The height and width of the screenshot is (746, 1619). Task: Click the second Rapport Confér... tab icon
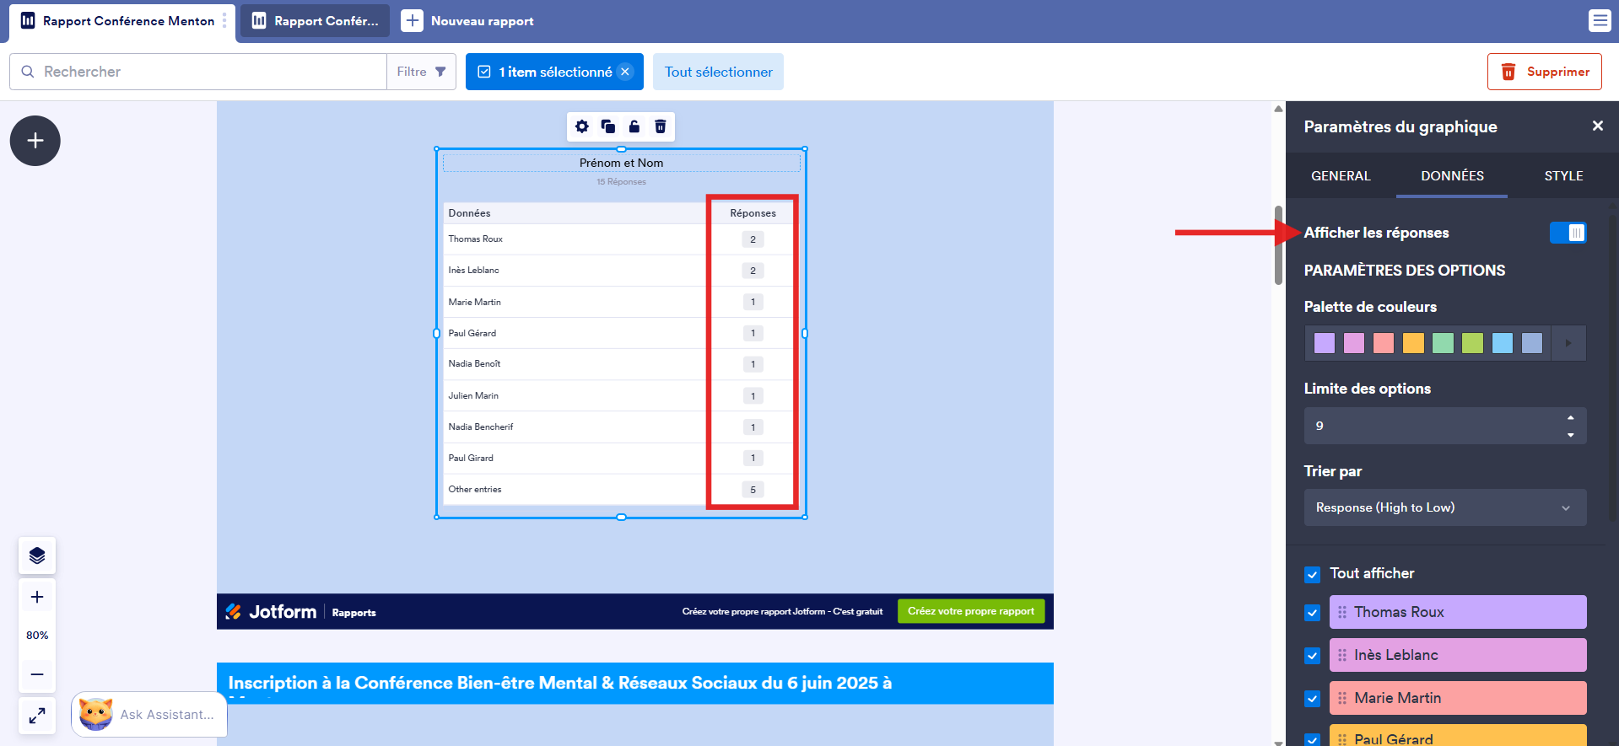259,20
